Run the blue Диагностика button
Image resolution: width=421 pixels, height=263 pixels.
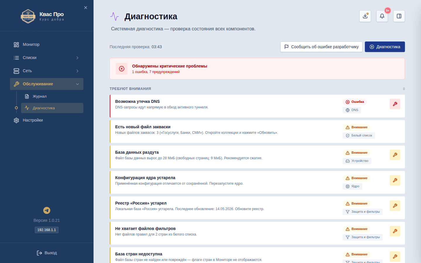pos(385,47)
